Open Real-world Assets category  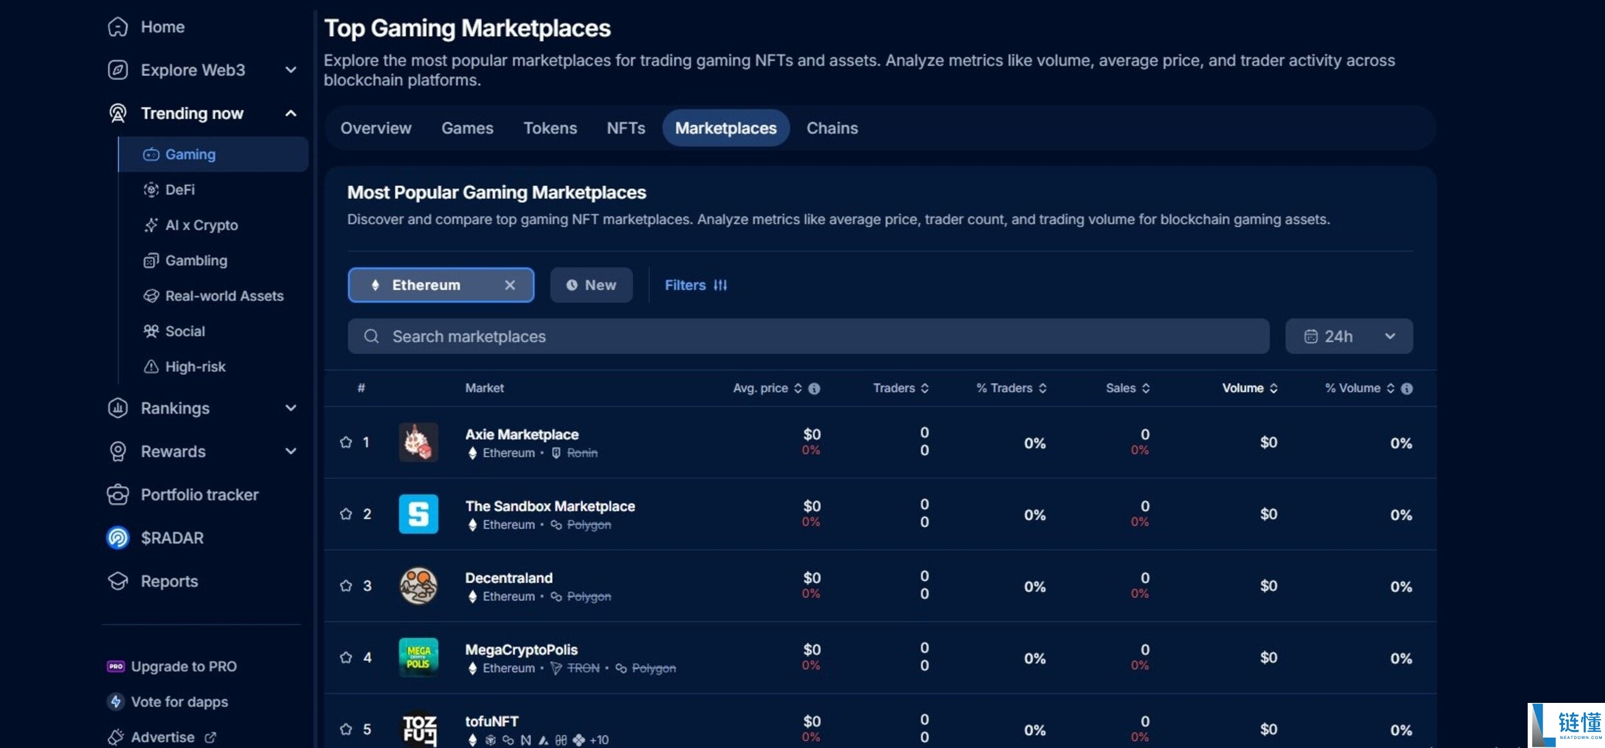coord(213,296)
